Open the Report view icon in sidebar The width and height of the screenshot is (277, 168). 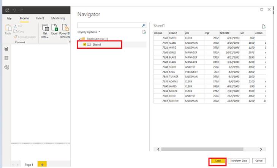pos(6,49)
